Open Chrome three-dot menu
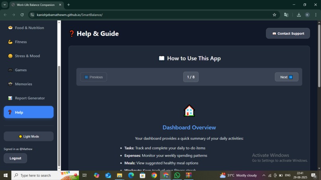The height and width of the screenshot is (180, 321). click(x=316, y=15)
